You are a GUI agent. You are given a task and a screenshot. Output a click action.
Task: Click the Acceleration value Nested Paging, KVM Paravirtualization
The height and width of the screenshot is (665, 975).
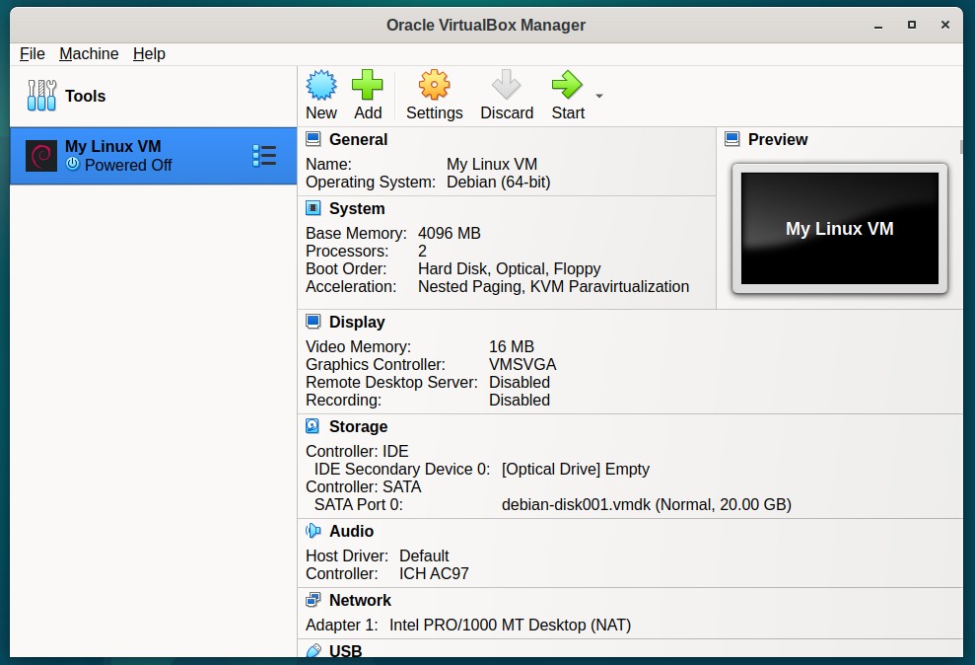pos(553,287)
